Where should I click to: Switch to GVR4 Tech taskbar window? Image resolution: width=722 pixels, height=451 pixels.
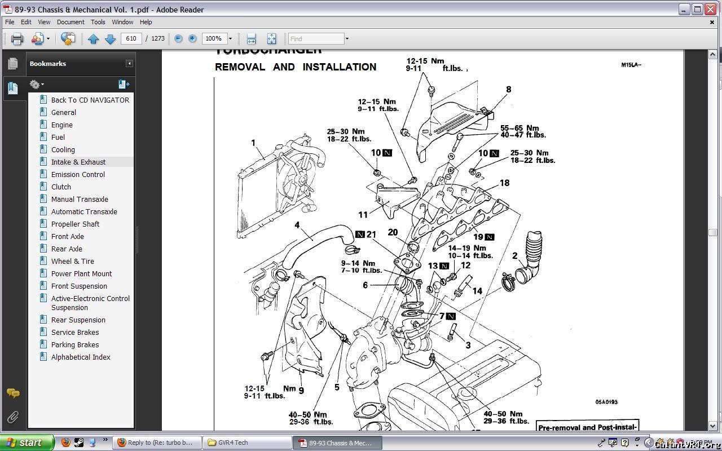[x=246, y=443]
